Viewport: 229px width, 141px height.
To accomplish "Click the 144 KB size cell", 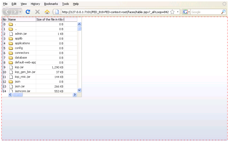I will tap(50, 77).
